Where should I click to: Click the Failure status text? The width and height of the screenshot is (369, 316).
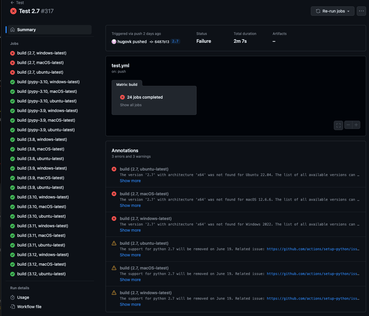coord(204,41)
